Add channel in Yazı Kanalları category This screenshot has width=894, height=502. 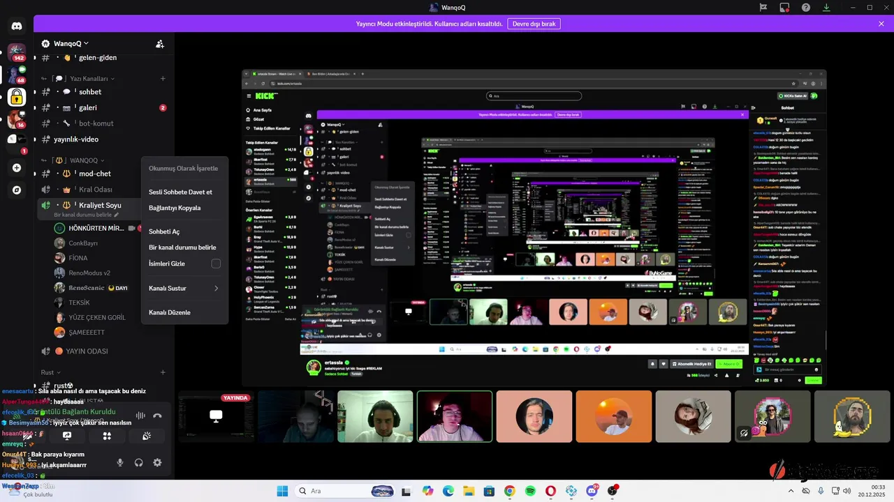(163, 78)
